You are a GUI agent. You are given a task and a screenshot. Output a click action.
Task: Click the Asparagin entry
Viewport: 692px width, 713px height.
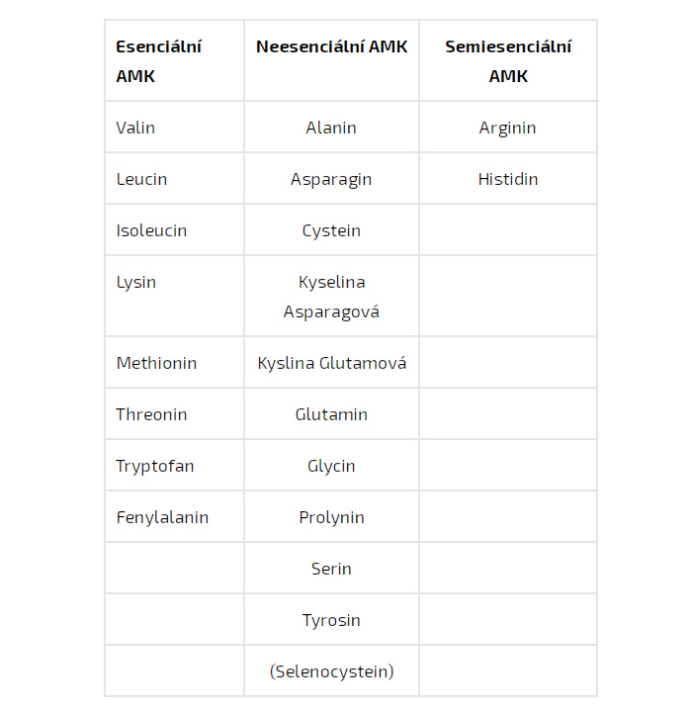pos(331,180)
